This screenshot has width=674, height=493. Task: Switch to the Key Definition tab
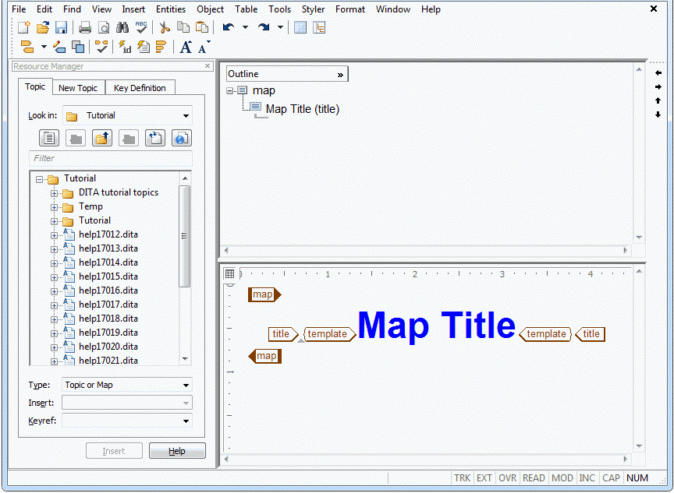140,88
